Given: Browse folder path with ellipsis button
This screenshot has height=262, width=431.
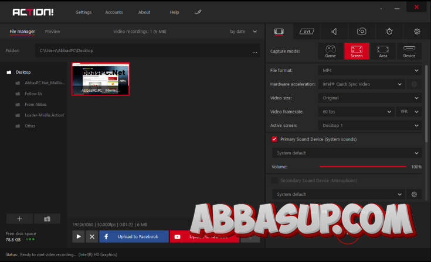Looking at the screenshot, I should tap(255, 51).
